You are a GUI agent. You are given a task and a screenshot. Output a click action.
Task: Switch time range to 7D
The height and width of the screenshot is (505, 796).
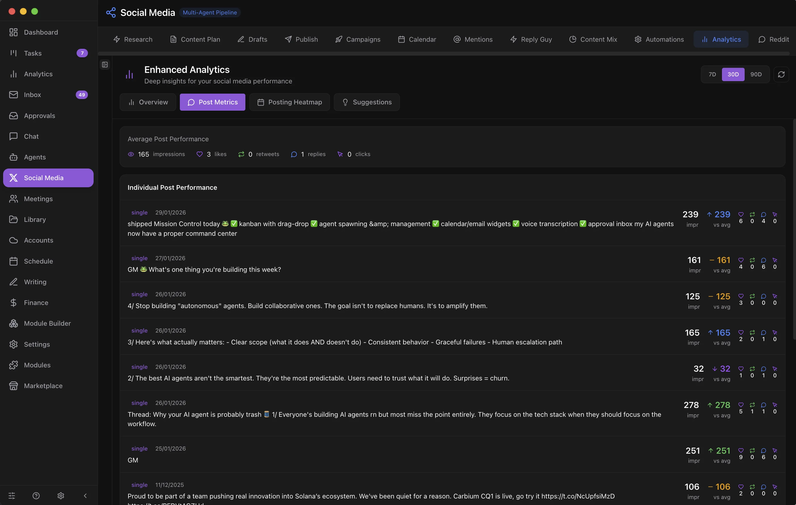pos(712,74)
